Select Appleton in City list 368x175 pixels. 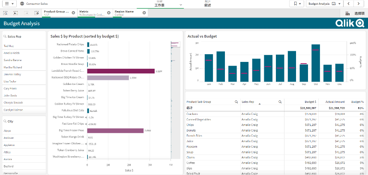[x=24, y=145]
